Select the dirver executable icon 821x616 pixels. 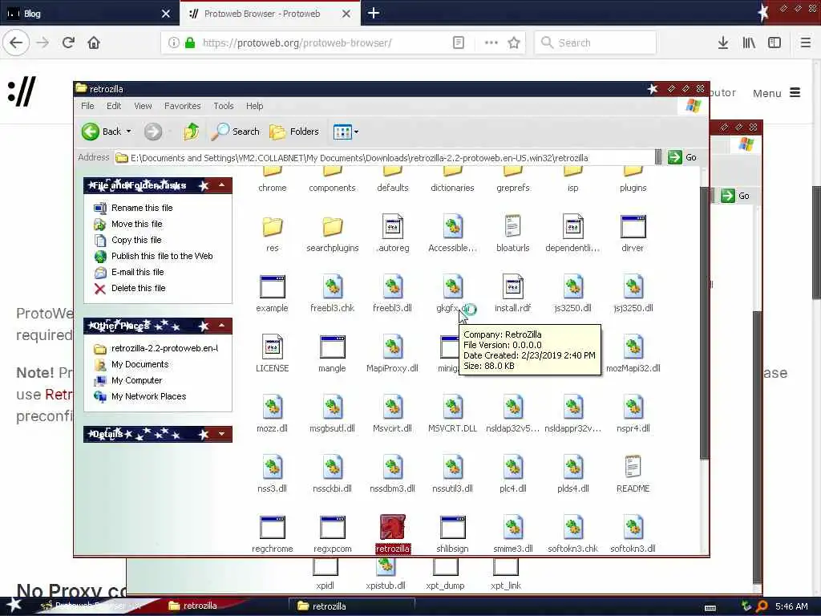pos(633,227)
